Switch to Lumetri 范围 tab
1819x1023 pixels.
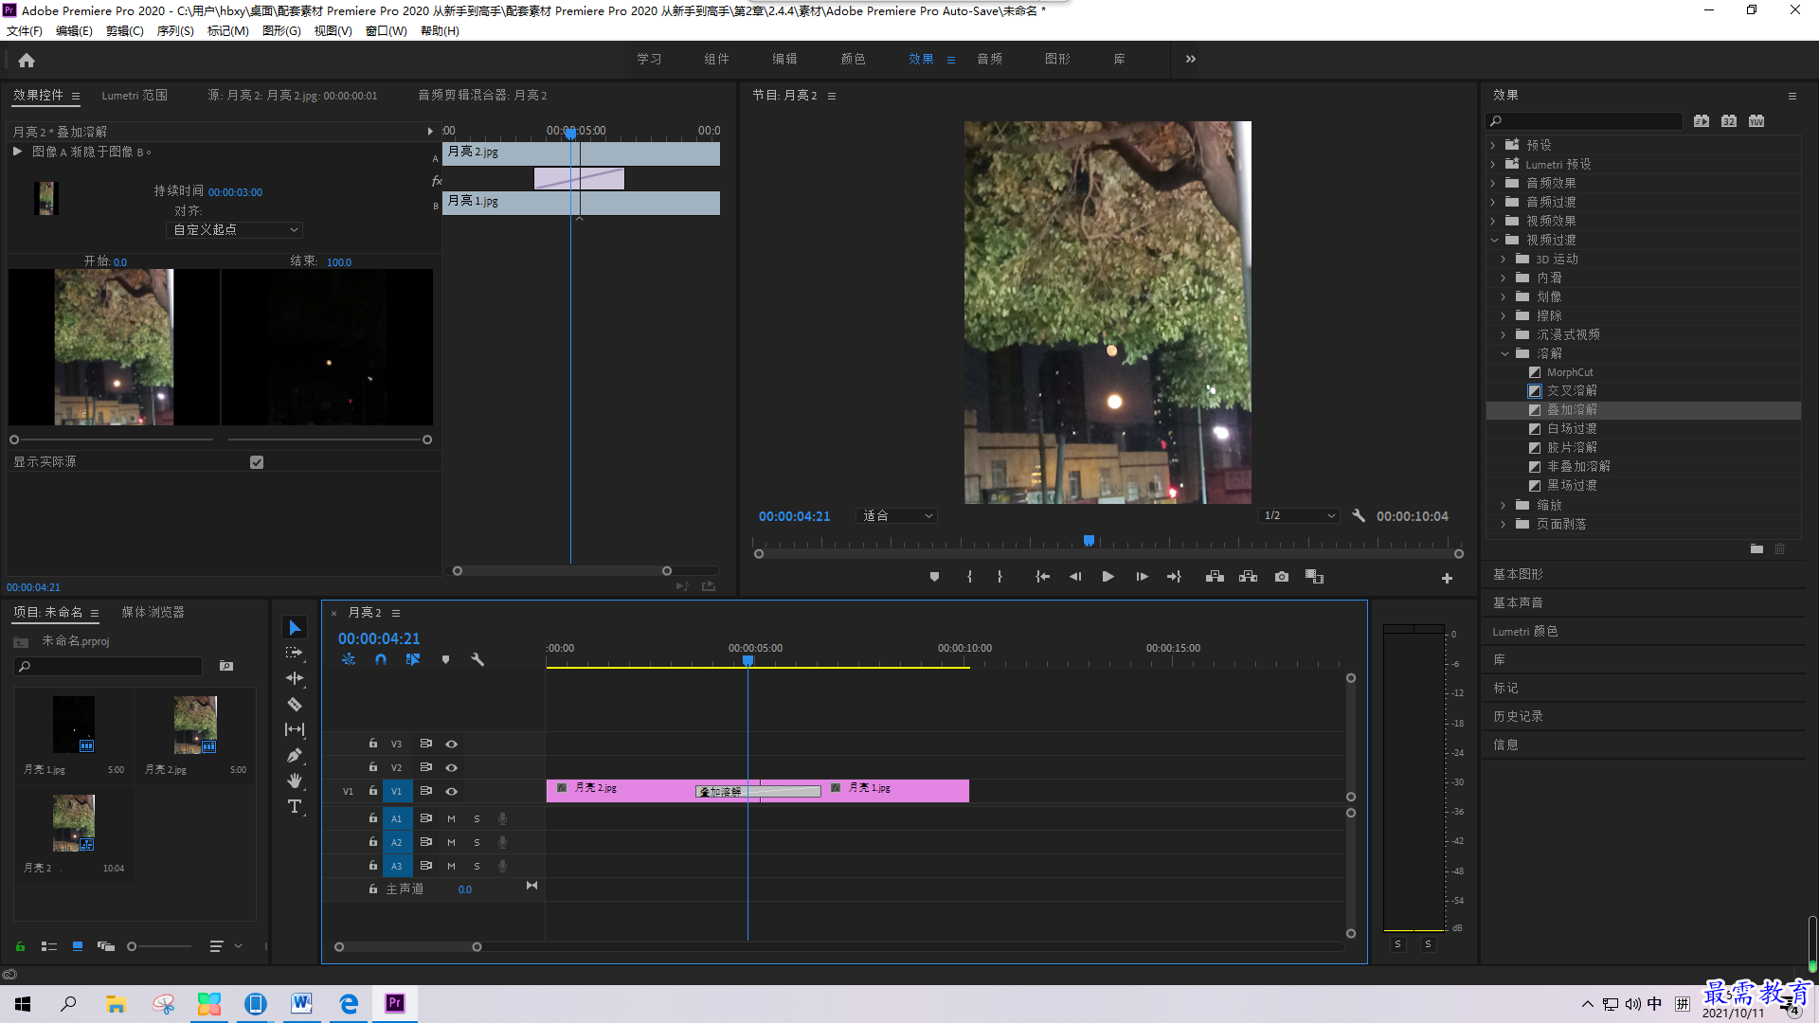[x=135, y=96]
